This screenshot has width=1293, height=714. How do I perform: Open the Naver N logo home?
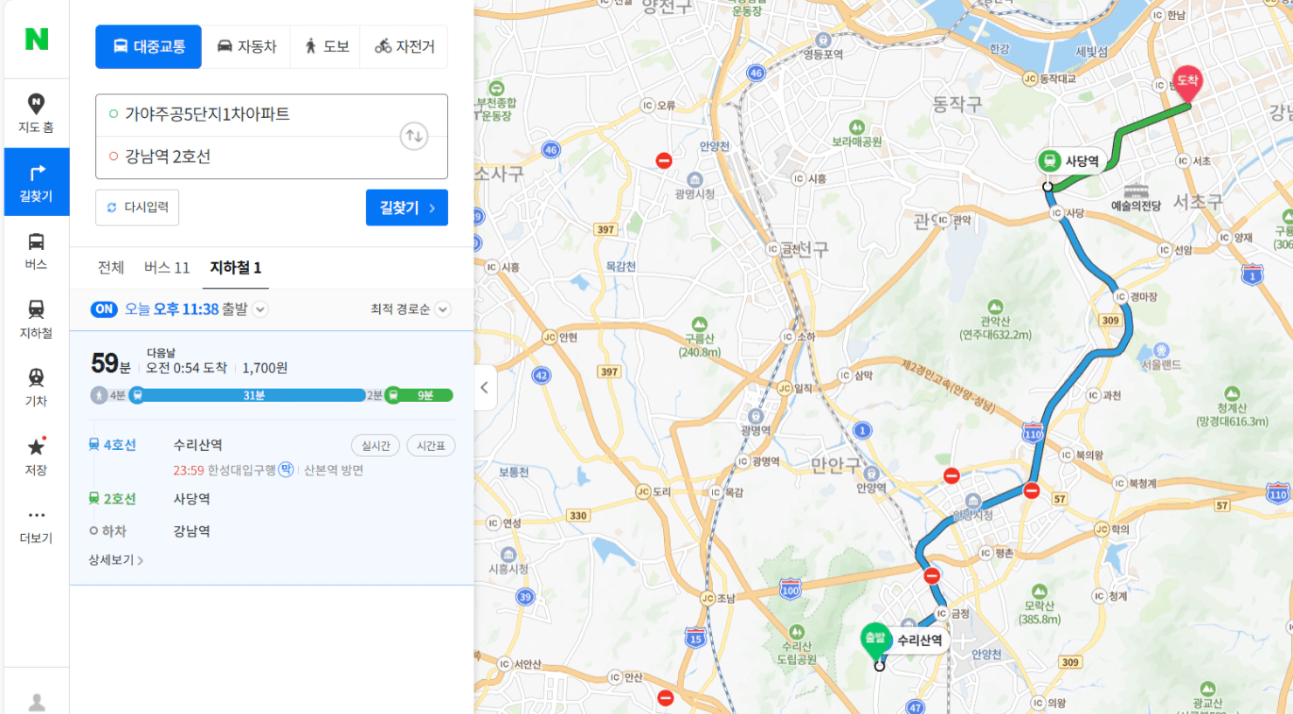[37, 39]
